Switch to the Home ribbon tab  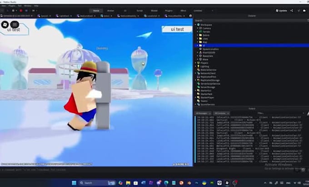pyautogui.click(x=96, y=10)
